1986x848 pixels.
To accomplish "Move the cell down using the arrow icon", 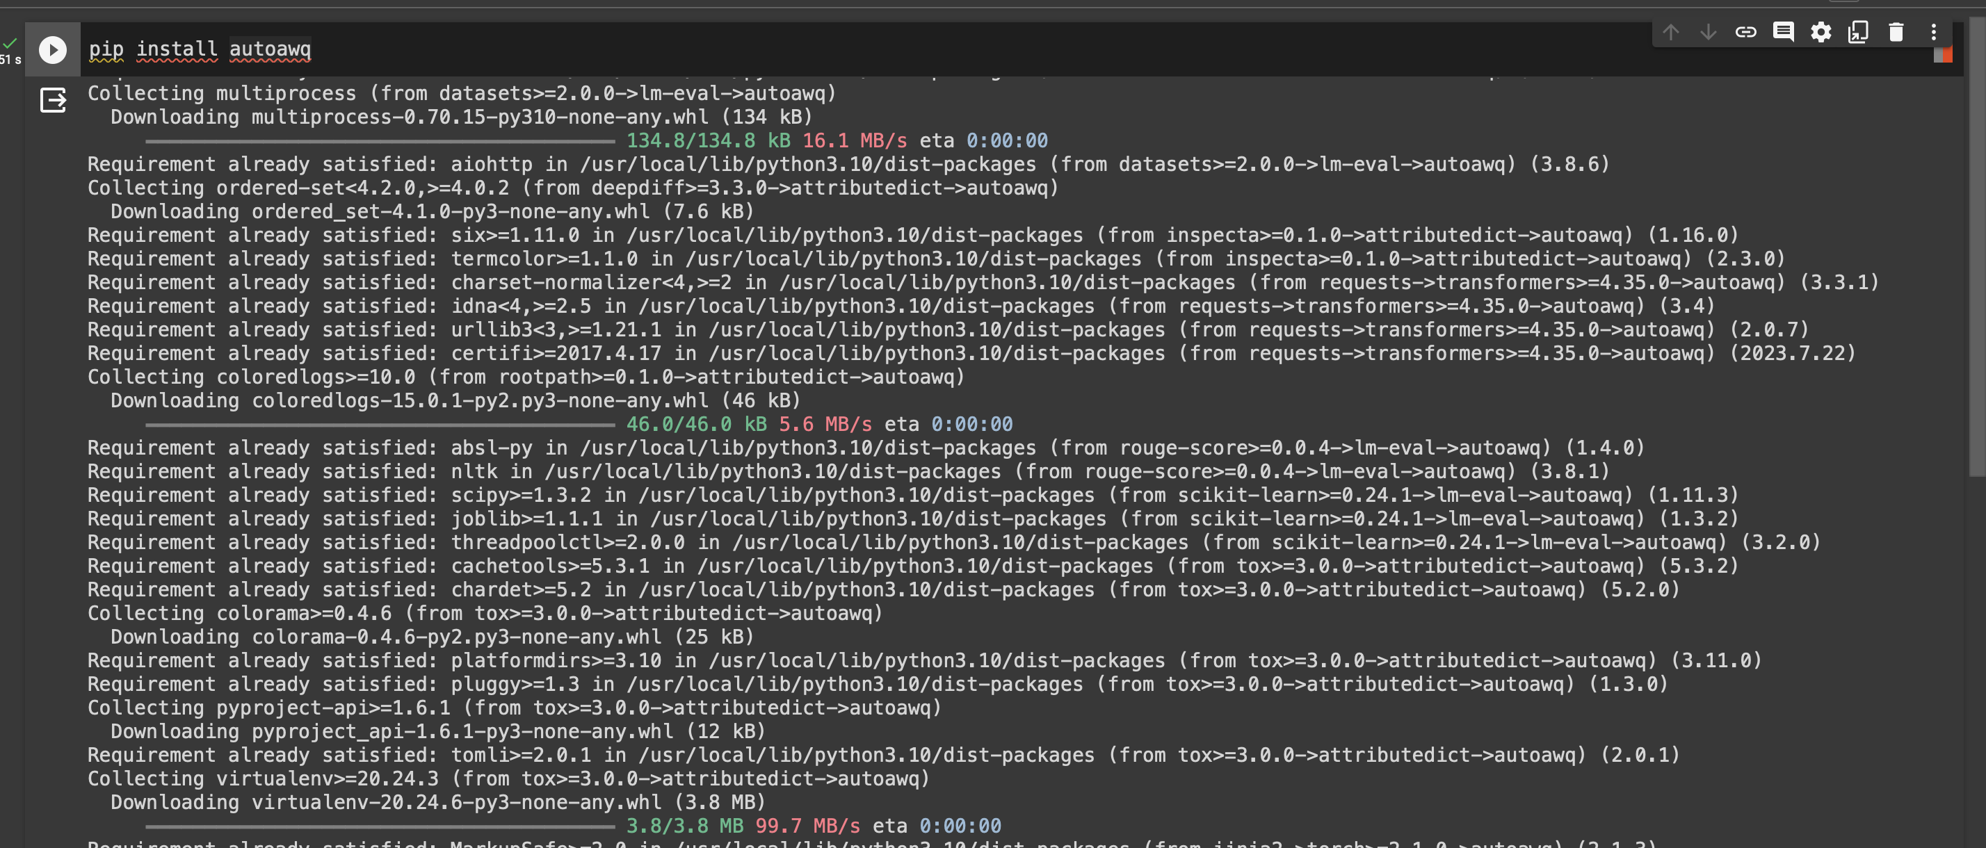I will [1709, 31].
